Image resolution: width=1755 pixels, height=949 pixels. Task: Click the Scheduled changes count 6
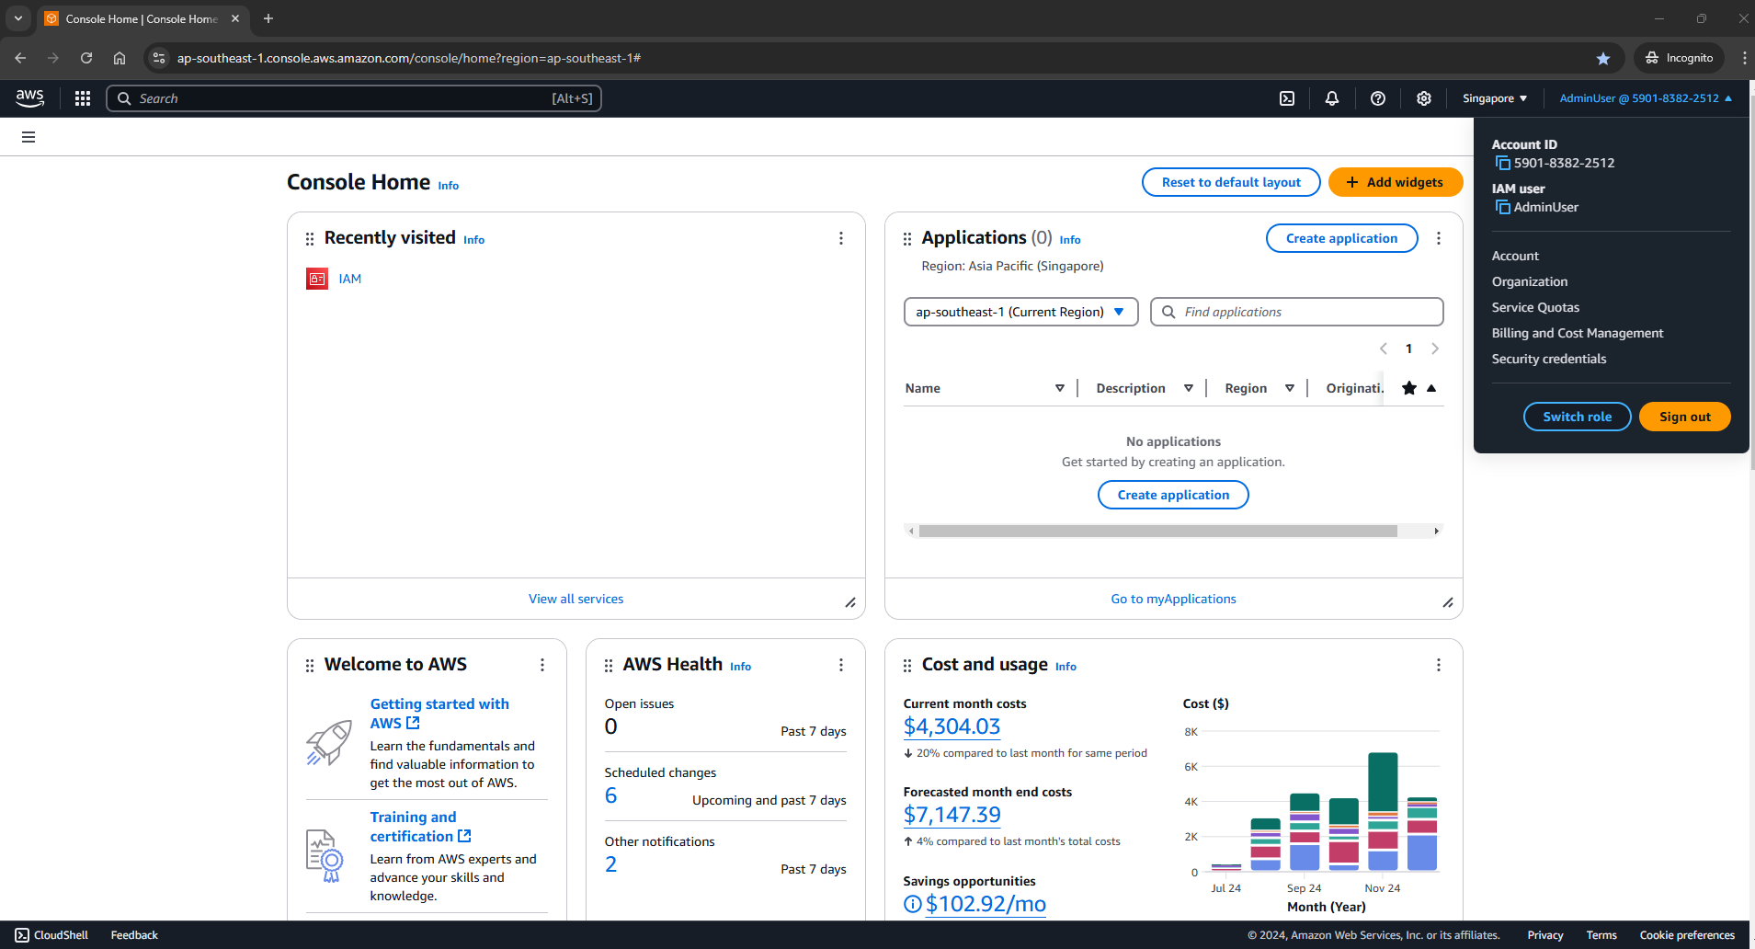tap(610, 795)
